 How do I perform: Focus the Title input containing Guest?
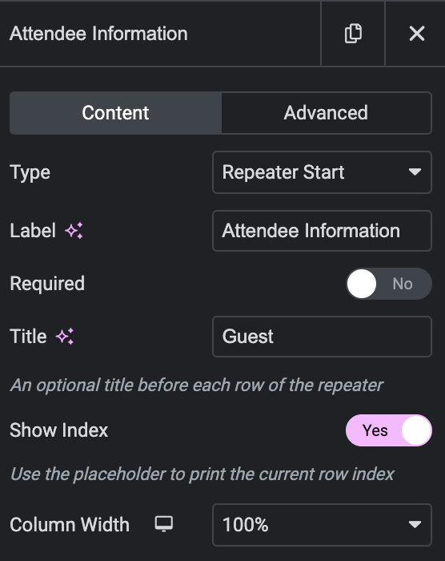click(x=322, y=337)
